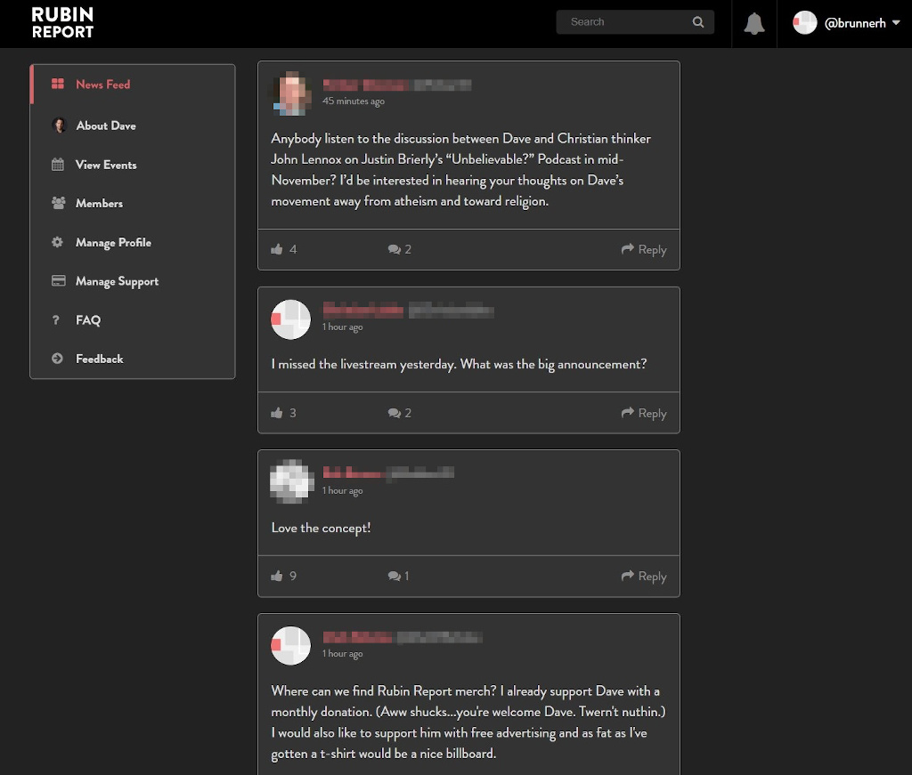912x775 pixels.
Task: Click the 'Where can we find Rubin Report merch' text
Action: point(468,723)
